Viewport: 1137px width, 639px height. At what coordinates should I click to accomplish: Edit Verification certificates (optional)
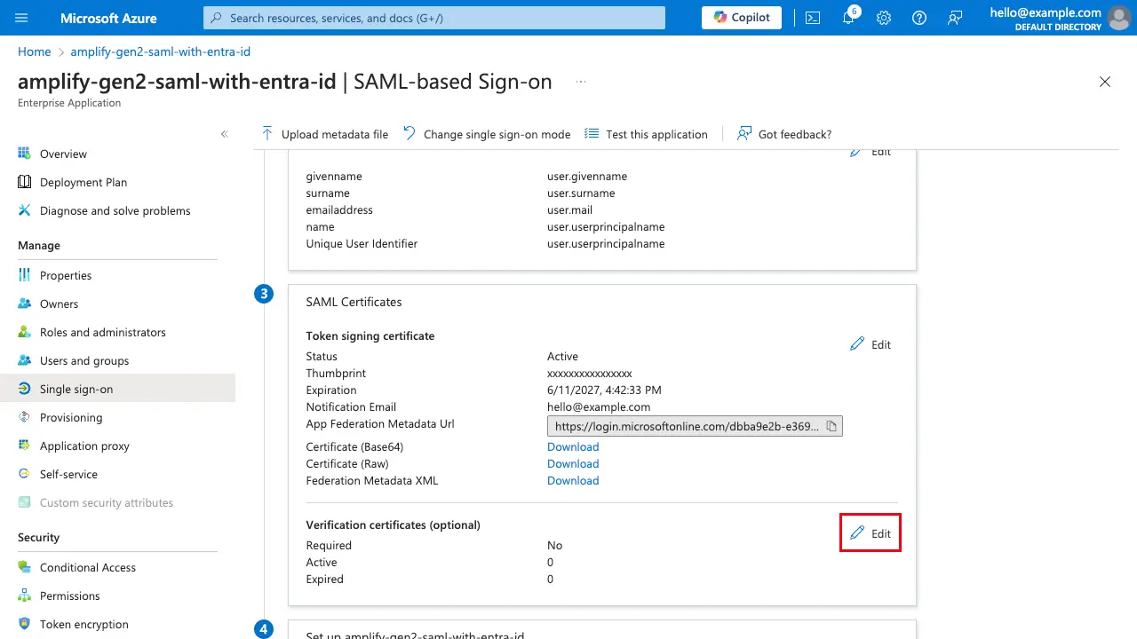[871, 533]
